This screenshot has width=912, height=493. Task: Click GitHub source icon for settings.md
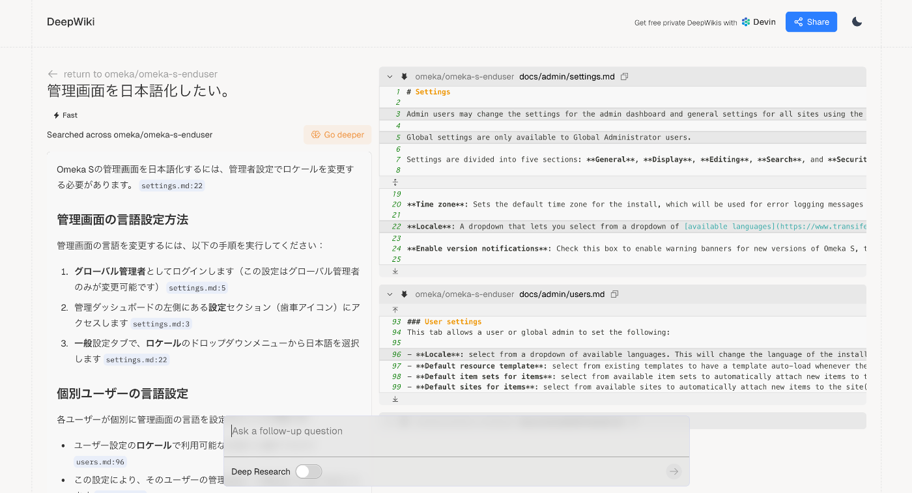point(405,77)
